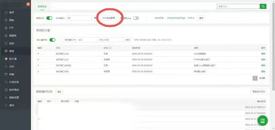The height and width of the screenshot is (130, 275).
Task: Focus the 搜索日志 search box
Action: click(x=238, y=6)
